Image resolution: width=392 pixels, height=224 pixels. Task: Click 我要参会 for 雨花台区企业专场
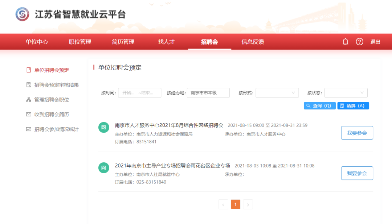coord(357,173)
